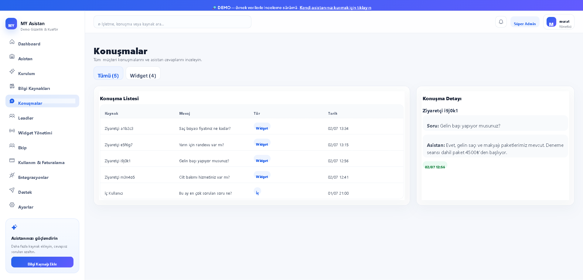This screenshot has width=583, height=280.
Task: Click Kaynak column header
Action: click(x=111, y=114)
